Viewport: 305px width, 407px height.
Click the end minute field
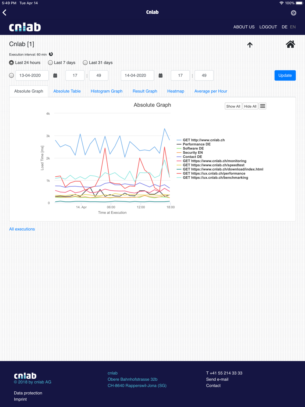pos(204,75)
